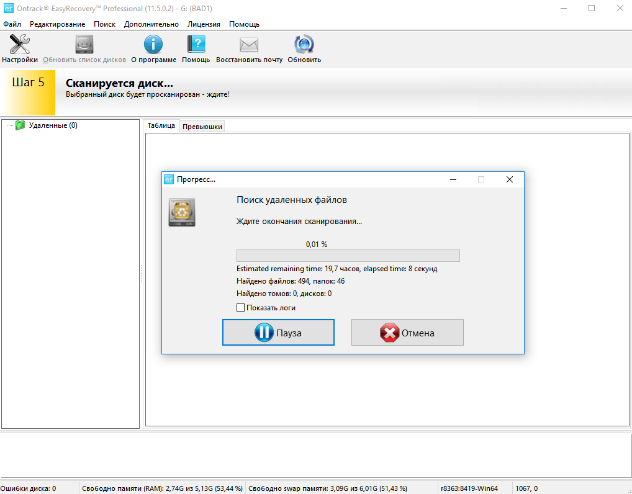Open the Дополнительно menu
Image resolution: width=632 pixels, height=494 pixels.
pyautogui.click(x=151, y=24)
